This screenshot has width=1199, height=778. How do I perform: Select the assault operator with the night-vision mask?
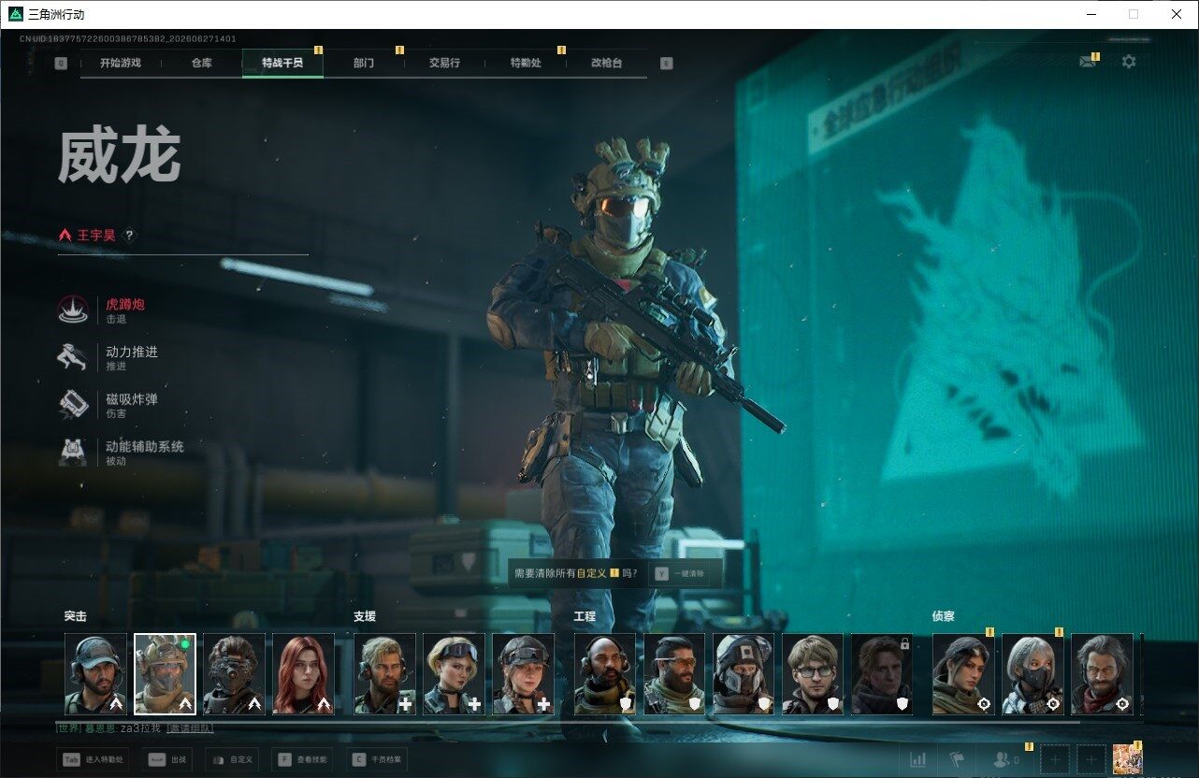point(234,674)
